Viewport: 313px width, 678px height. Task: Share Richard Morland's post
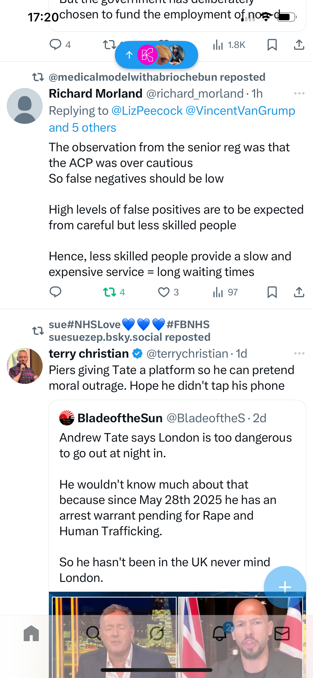coord(299,292)
